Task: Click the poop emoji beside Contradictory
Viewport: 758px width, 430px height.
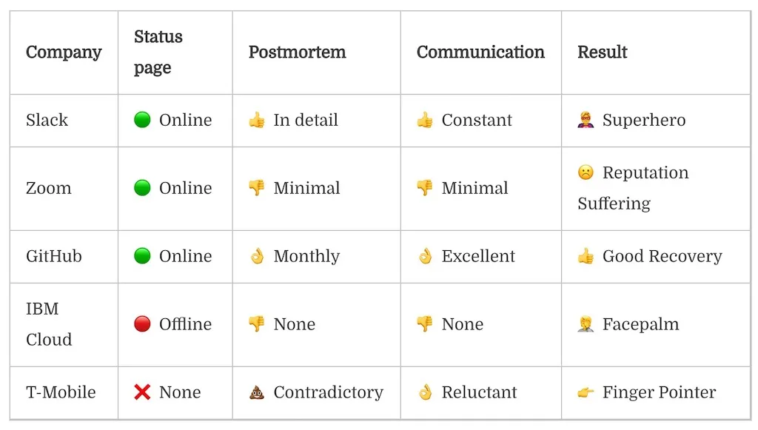Action: (x=257, y=392)
